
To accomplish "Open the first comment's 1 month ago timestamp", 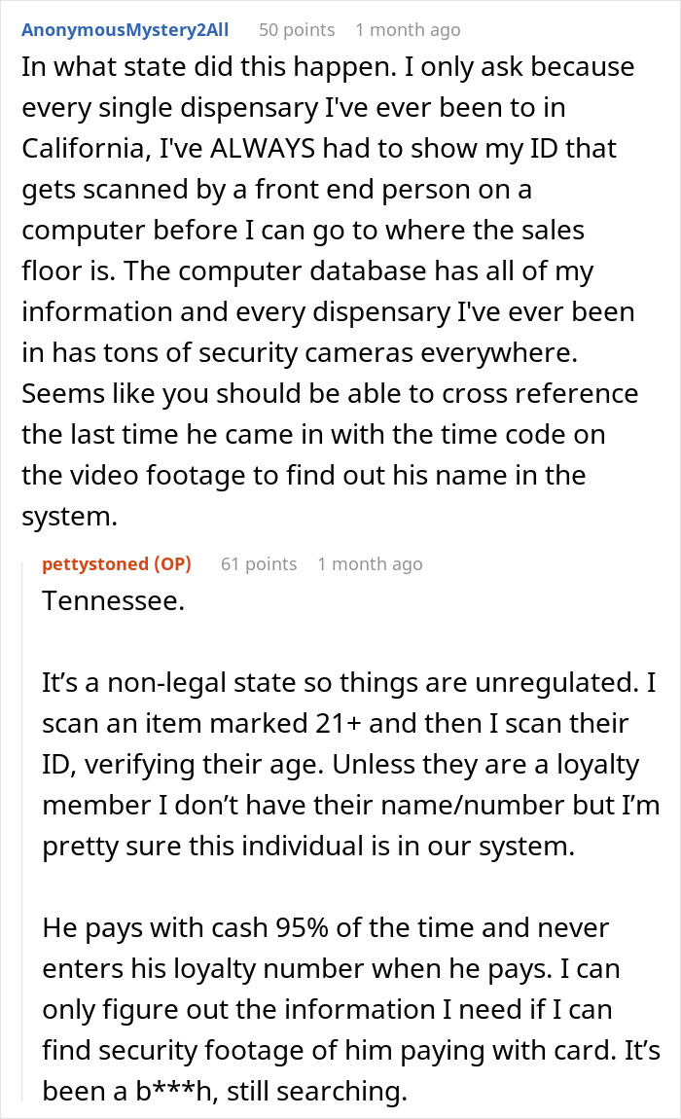I will (408, 30).
